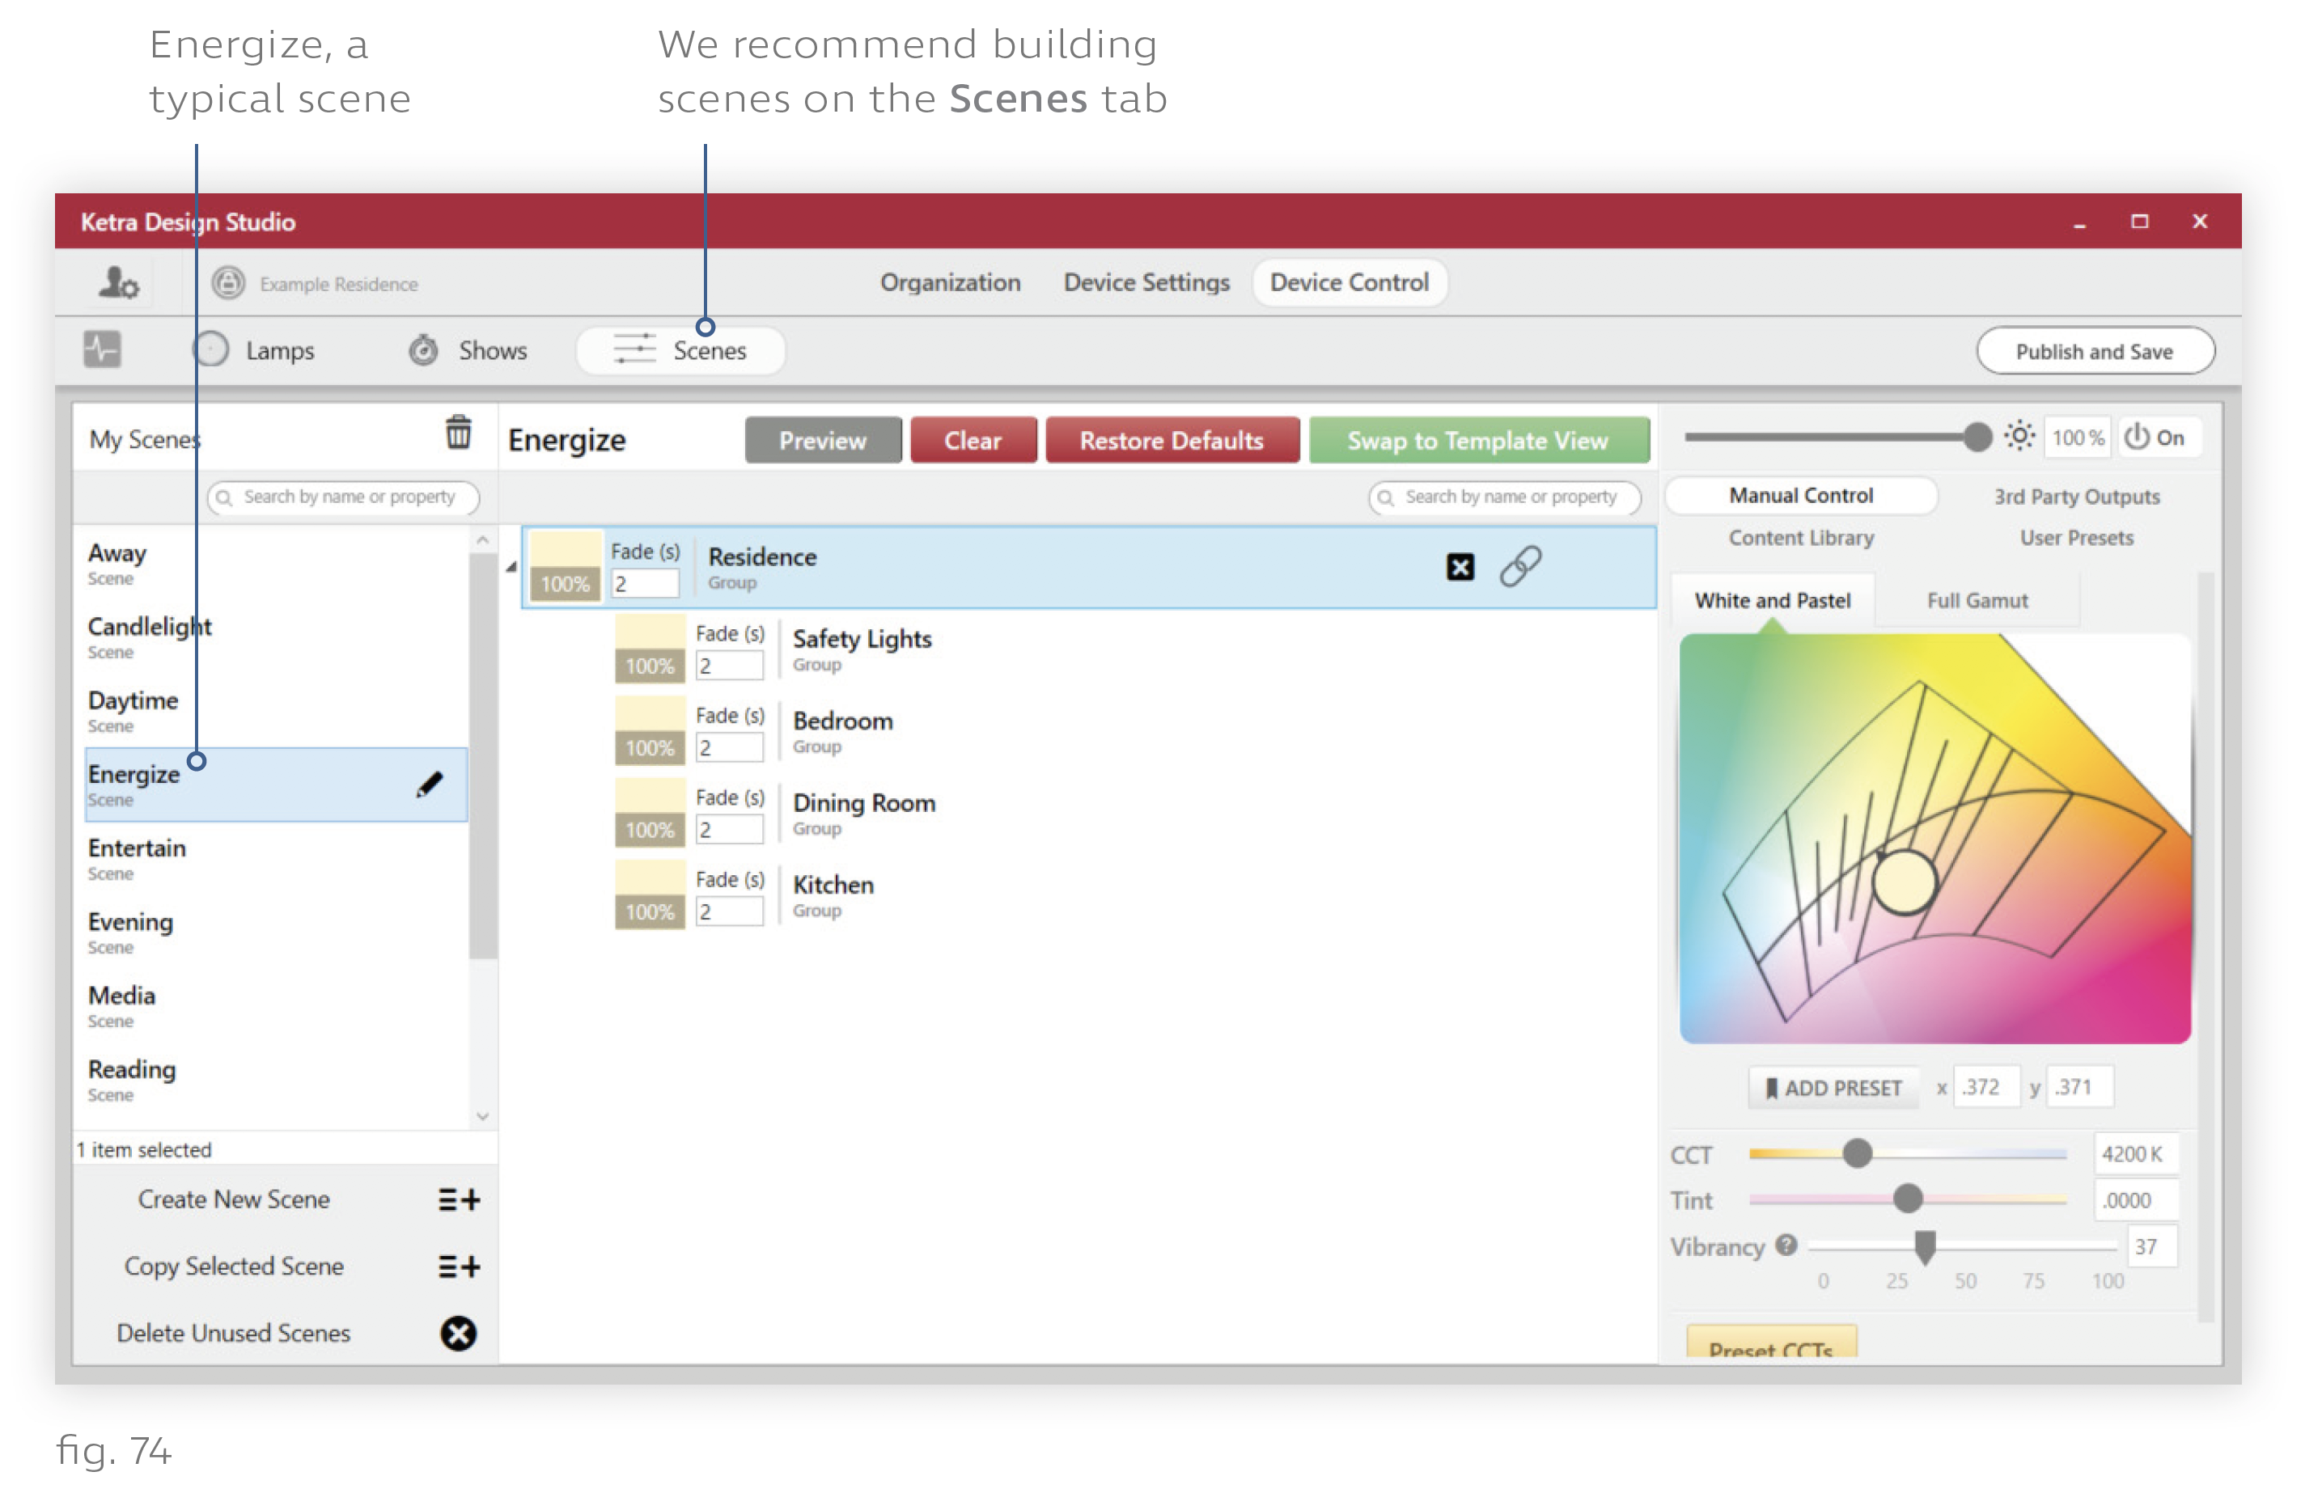Click the Tint slider handle

[x=1908, y=1199]
